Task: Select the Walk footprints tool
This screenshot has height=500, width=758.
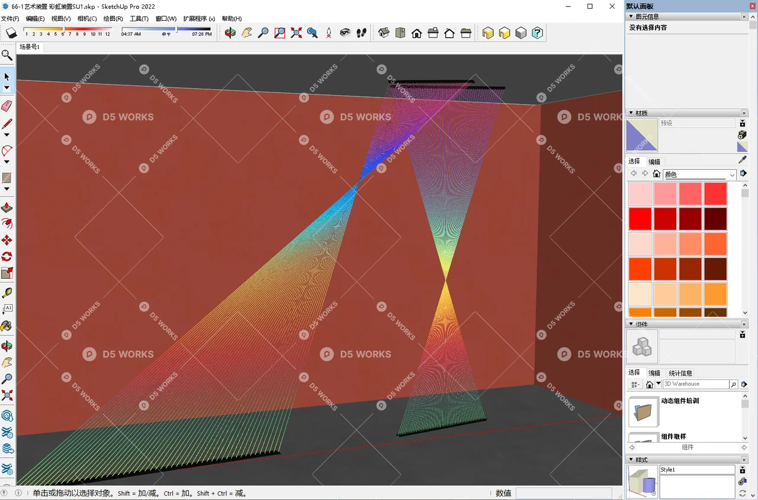Action: 362,33
